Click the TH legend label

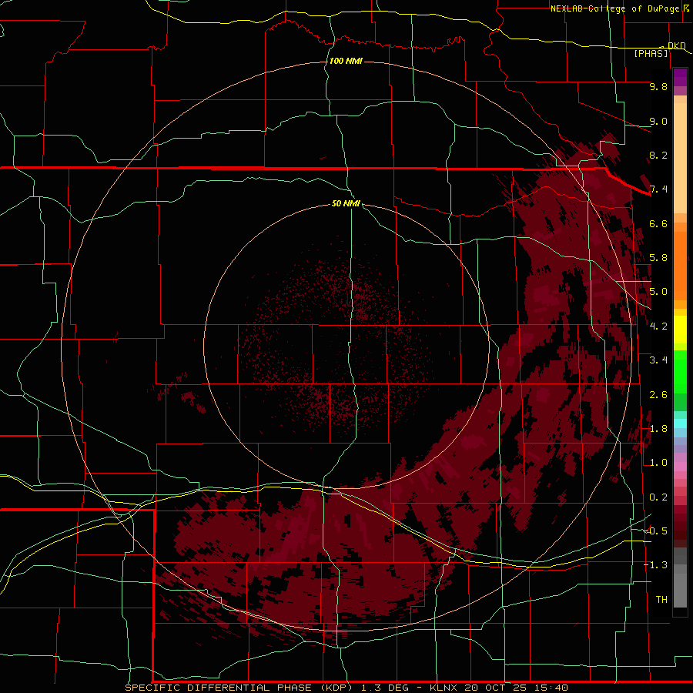(661, 600)
